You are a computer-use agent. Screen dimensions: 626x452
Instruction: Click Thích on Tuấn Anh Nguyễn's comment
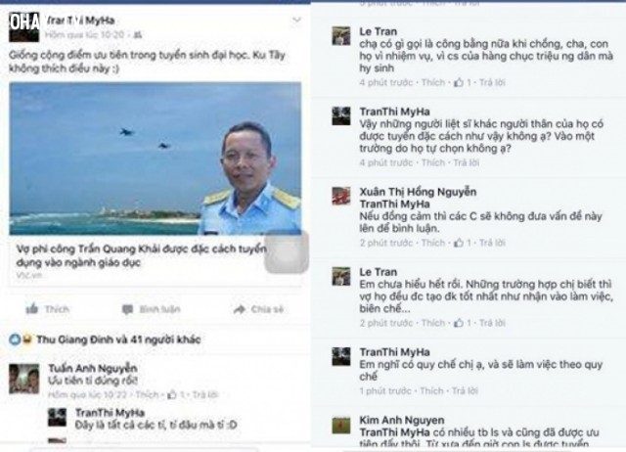147,395
